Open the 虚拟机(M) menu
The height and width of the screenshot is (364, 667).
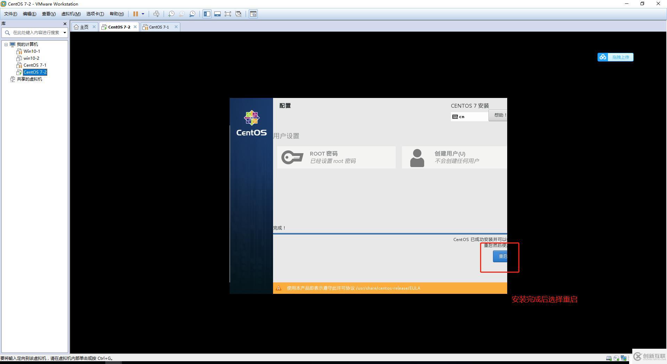click(x=71, y=14)
